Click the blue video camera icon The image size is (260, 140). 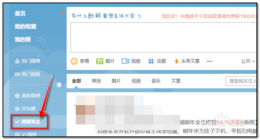coord(125,61)
